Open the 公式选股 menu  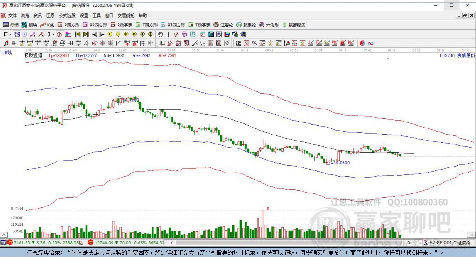tap(67, 15)
